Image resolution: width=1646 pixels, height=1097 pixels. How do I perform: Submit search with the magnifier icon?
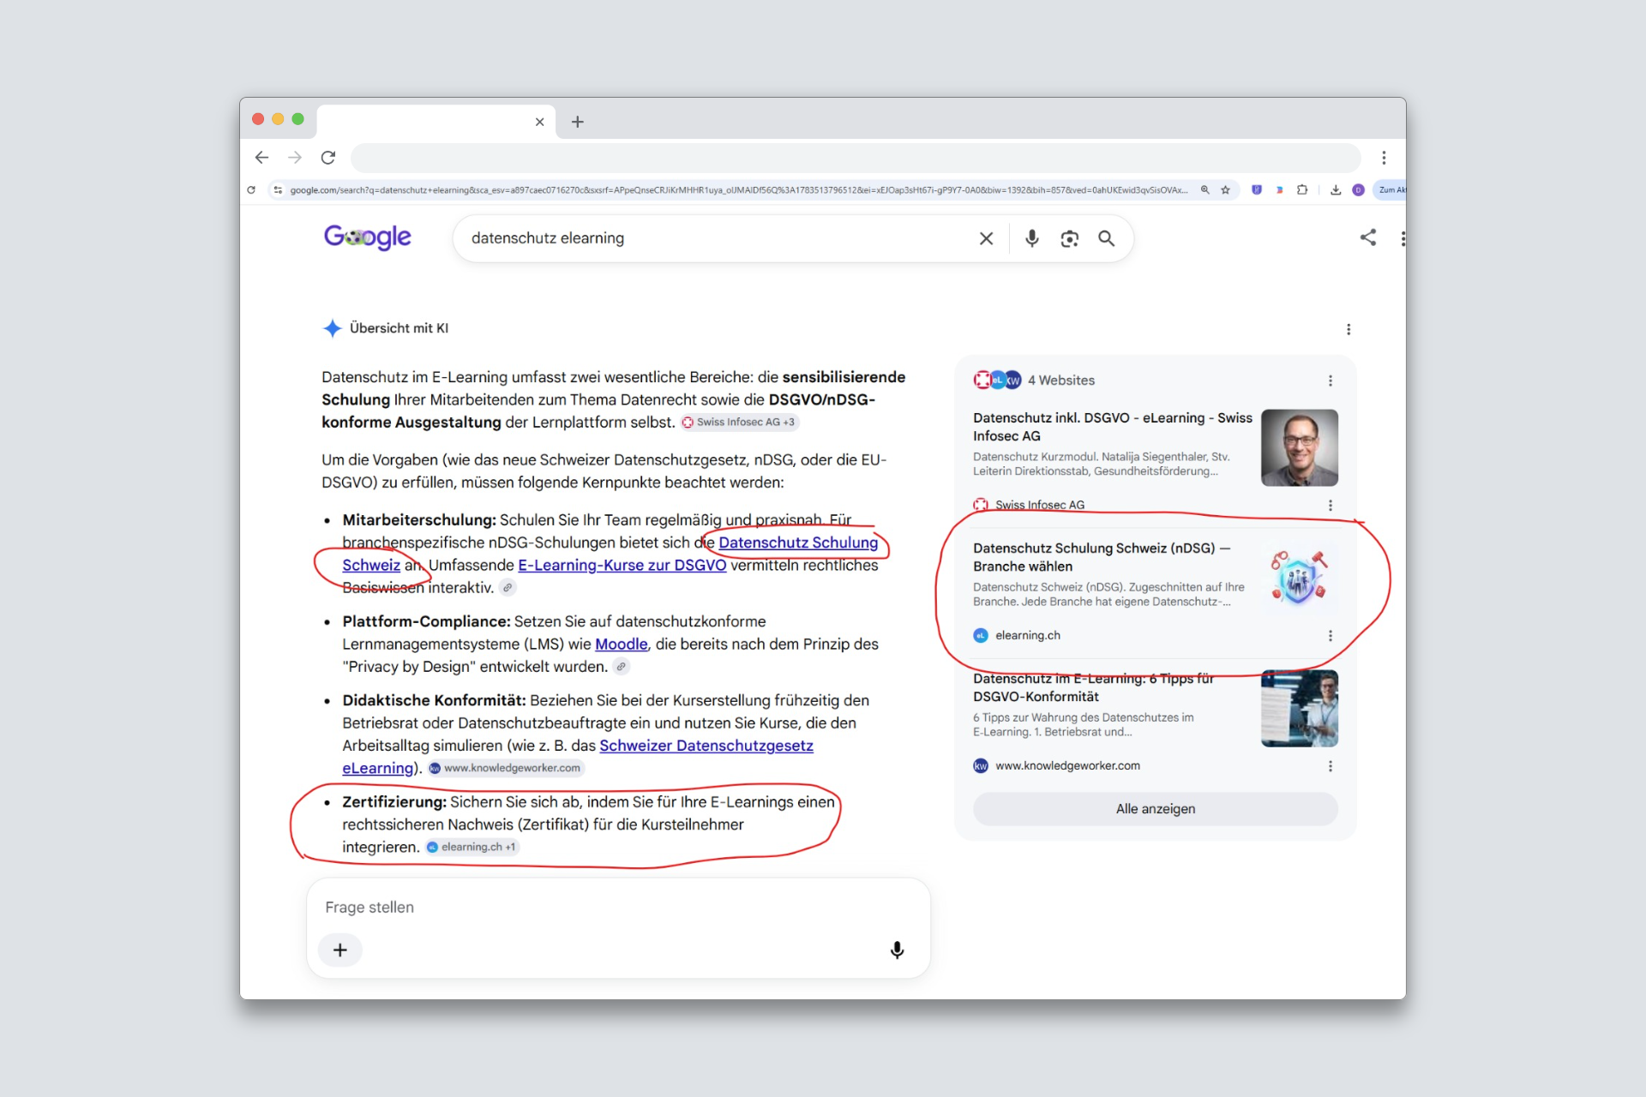[x=1107, y=238]
